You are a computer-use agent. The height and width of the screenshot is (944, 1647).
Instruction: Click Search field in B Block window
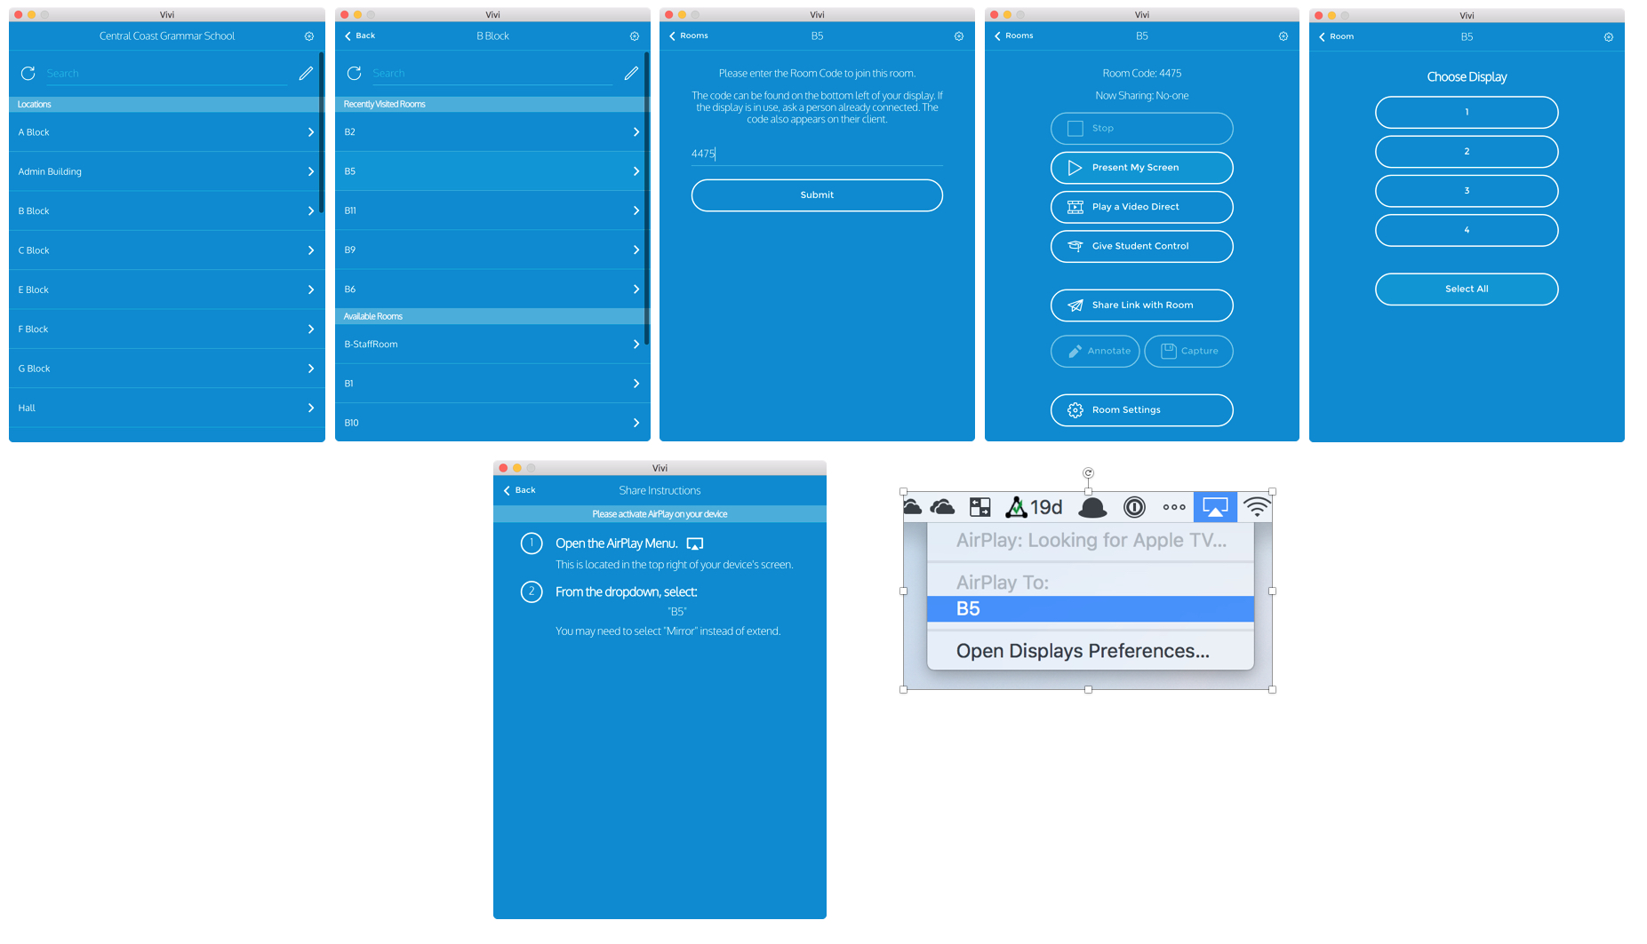(x=492, y=74)
